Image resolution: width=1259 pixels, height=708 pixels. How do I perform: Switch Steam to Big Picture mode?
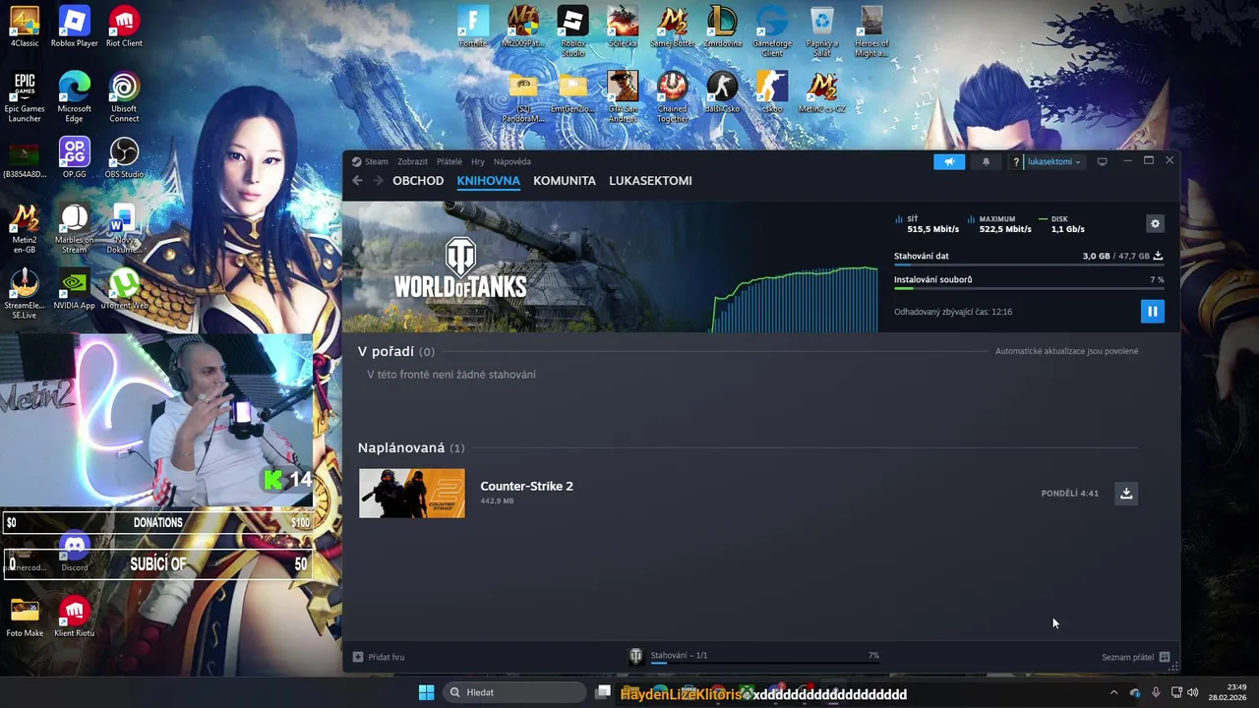pyautogui.click(x=1102, y=161)
